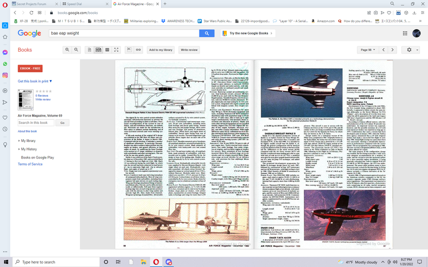Viewport: 428px width, 267px height.
Task: Click the link chain icon
Action: click(x=138, y=50)
